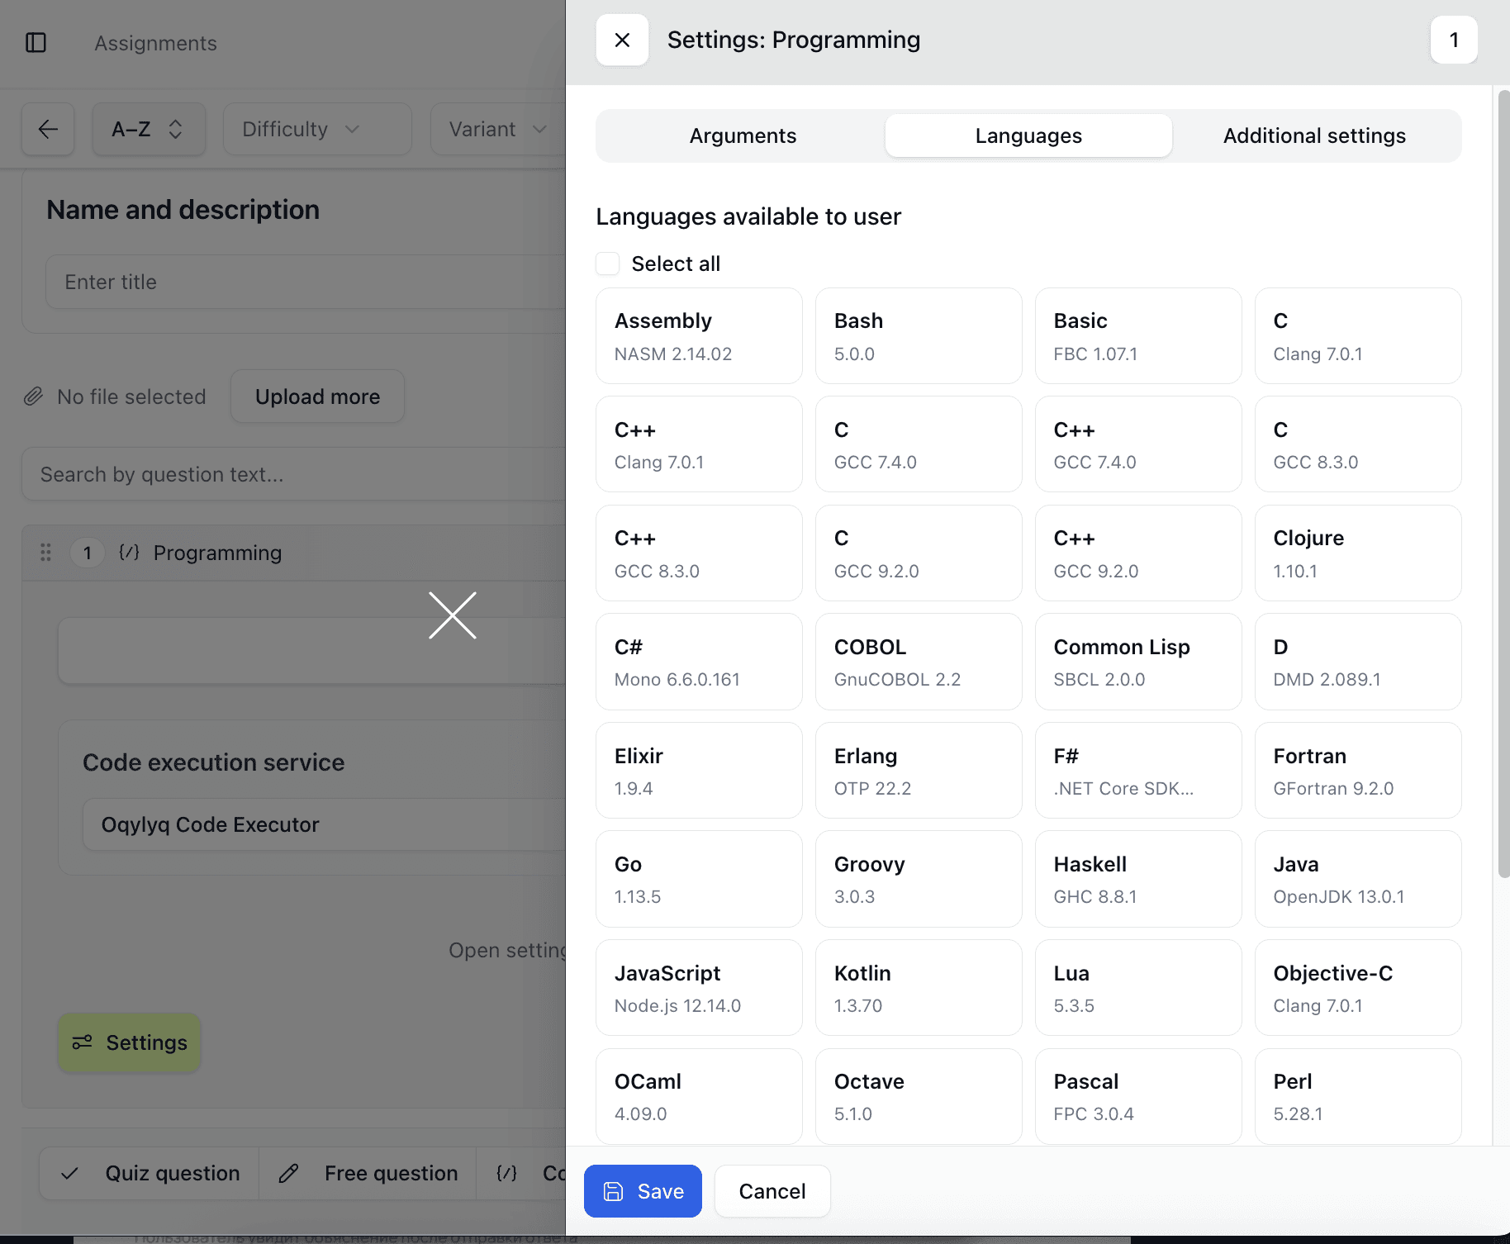Focus the Search by question text field
This screenshot has height=1244, width=1510.
coord(294,474)
